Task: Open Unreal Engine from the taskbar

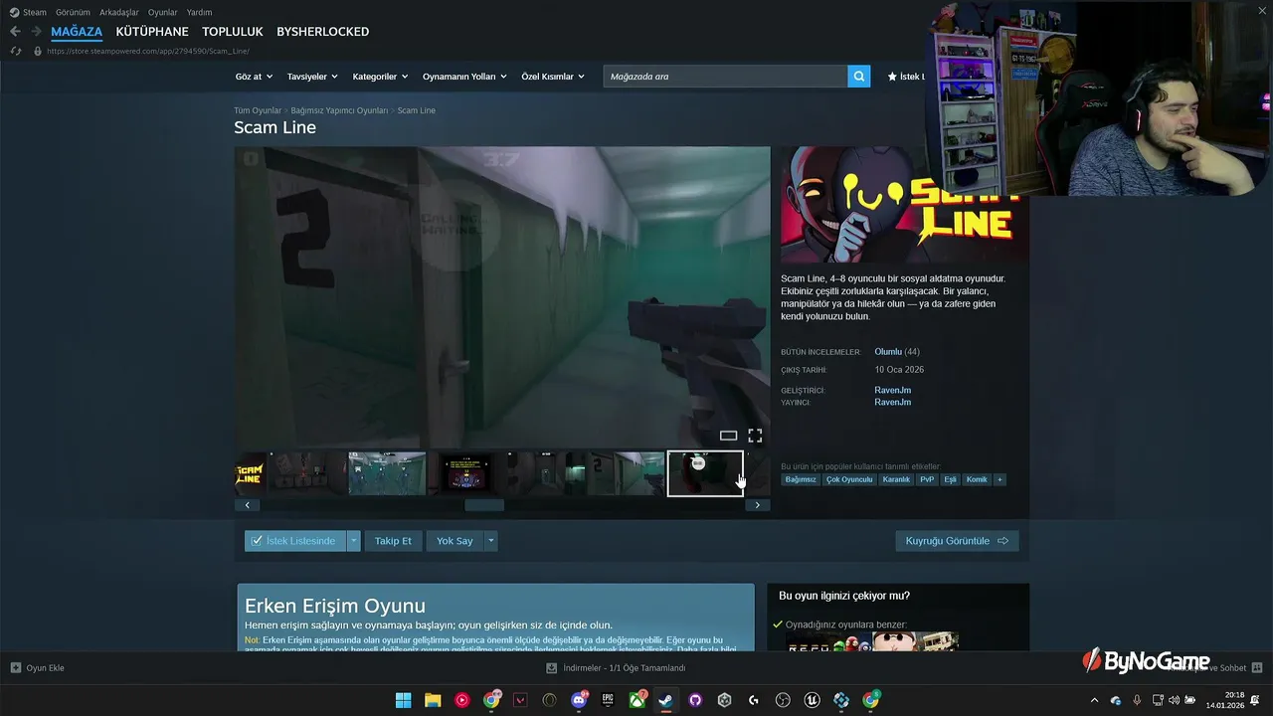Action: point(813,700)
